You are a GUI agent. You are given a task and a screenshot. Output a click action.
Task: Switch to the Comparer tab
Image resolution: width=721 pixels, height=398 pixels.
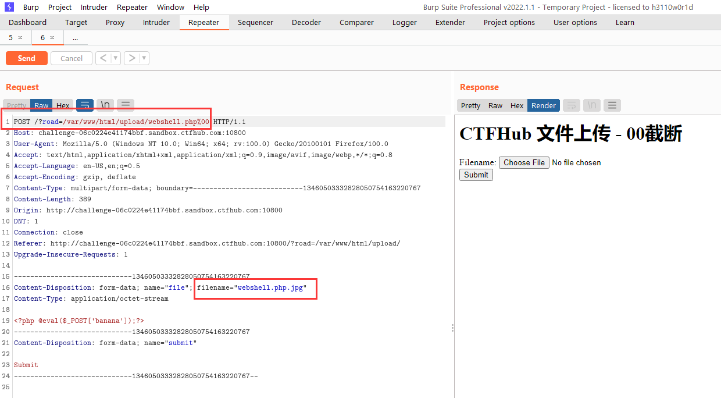click(x=356, y=22)
